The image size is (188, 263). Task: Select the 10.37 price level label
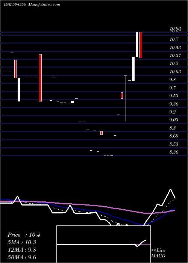coord(175,55)
